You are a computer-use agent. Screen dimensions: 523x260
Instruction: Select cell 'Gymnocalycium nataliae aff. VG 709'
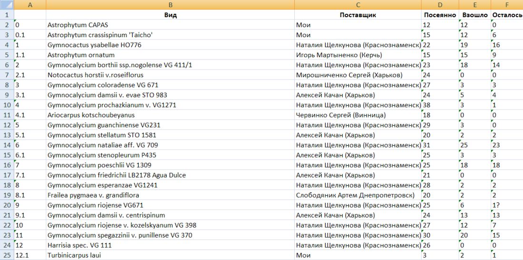(x=170, y=145)
